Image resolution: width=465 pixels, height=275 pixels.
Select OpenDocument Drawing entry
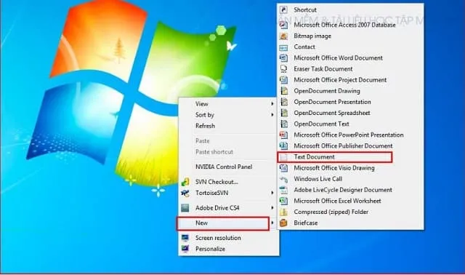tap(350, 91)
